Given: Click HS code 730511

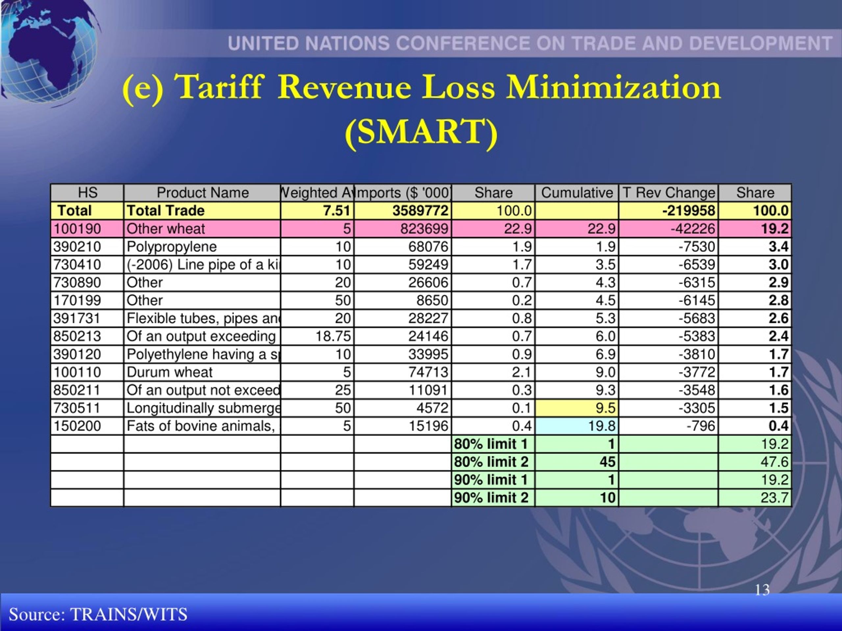Looking at the screenshot, I should click(x=87, y=408).
